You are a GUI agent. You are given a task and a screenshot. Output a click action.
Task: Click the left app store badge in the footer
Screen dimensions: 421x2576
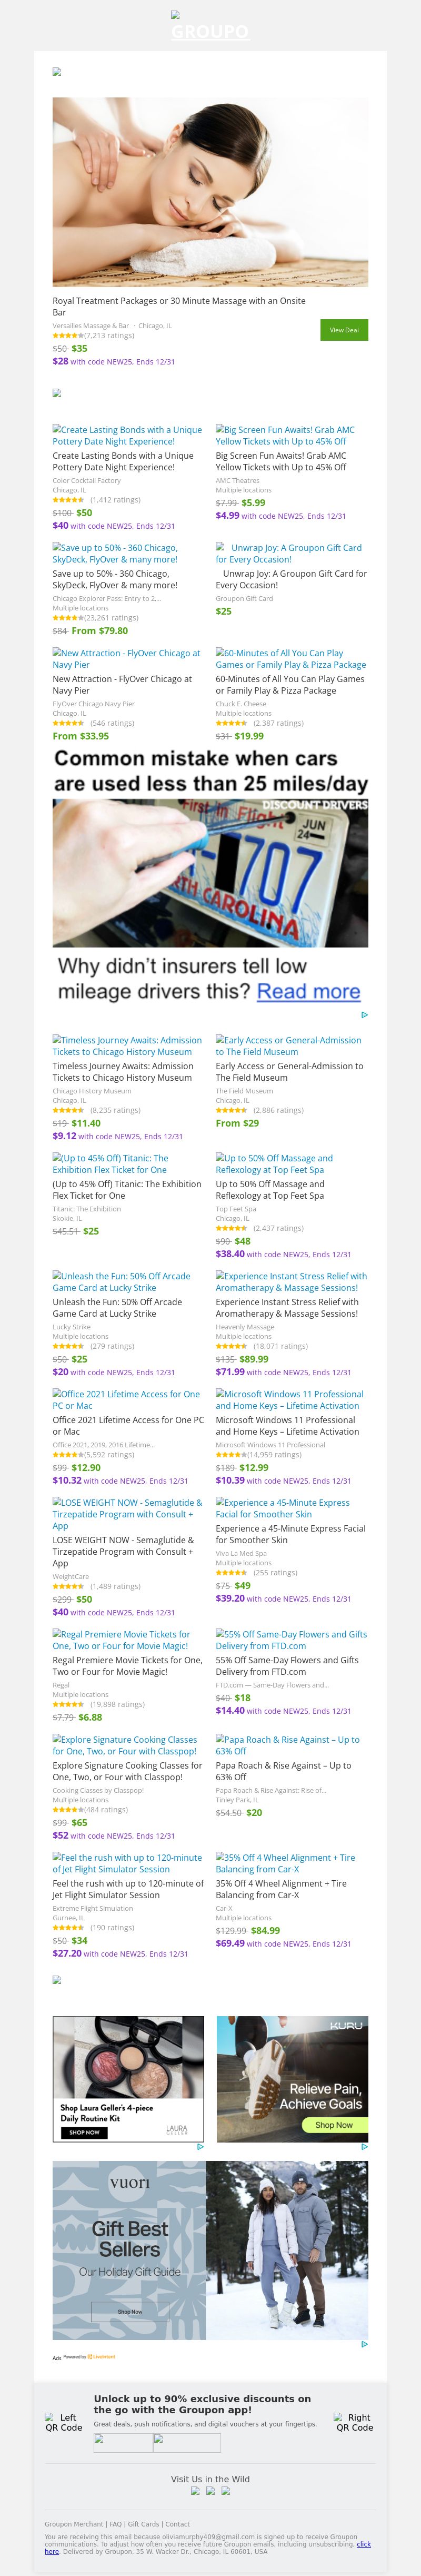click(x=123, y=2443)
